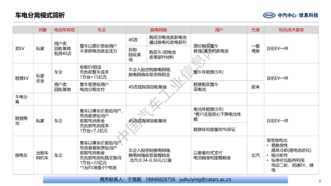Click the 4S店 cell in 换电网络 column

point(134,39)
